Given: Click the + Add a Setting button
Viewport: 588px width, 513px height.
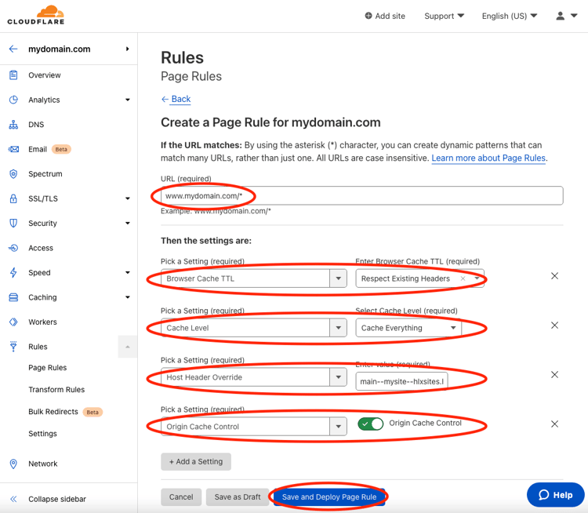Looking at the screenshot, I should [x=196, y=461].
